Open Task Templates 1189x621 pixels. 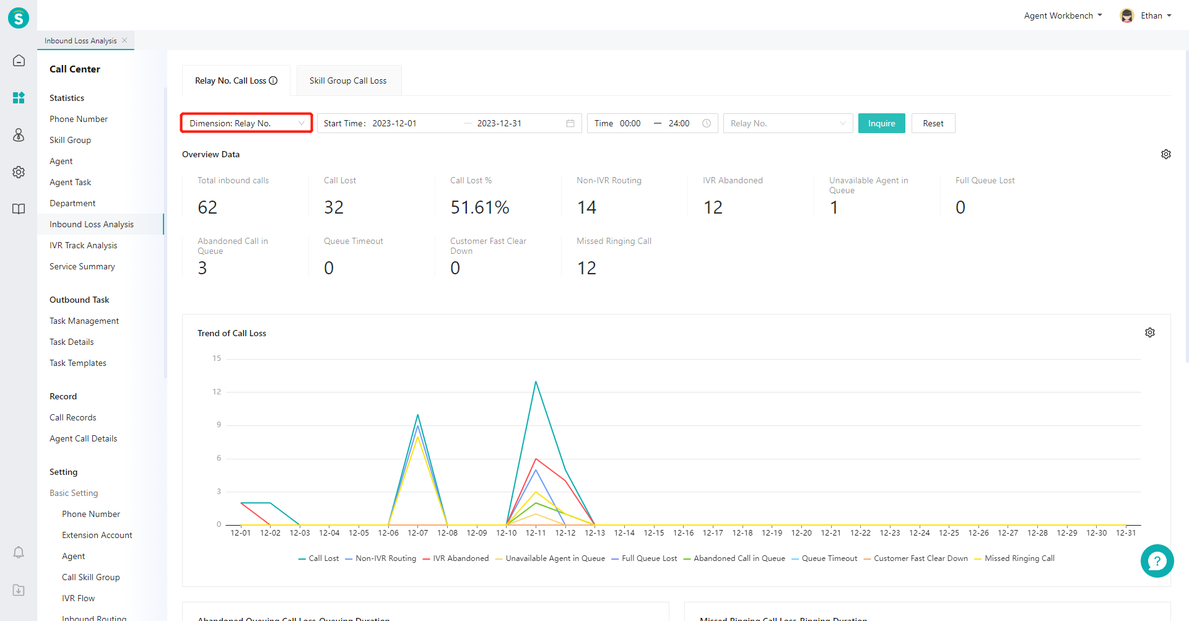click(78, 363)
